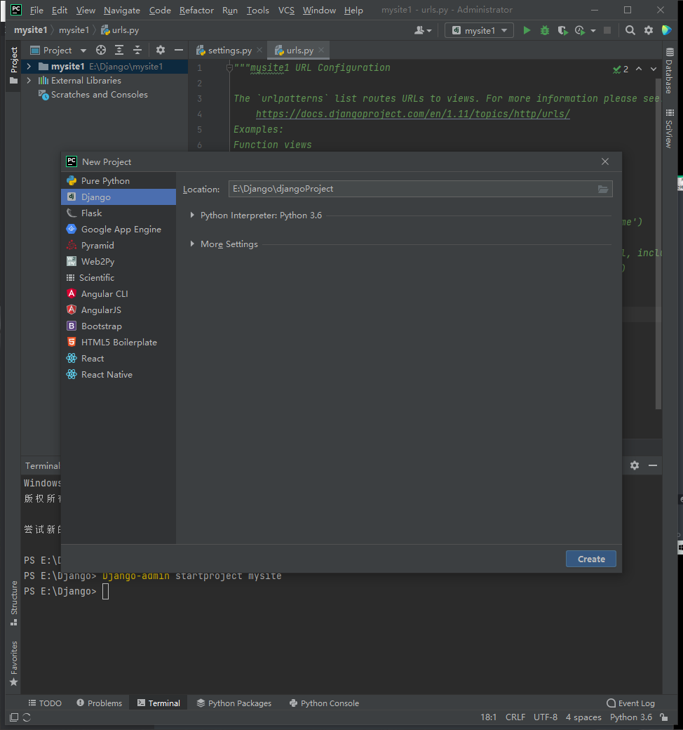The height and width of the screenshot is (730, 683).
Task: Click the inspection checkmark widget
Action: pyautogui.click(x=621, y=69)
